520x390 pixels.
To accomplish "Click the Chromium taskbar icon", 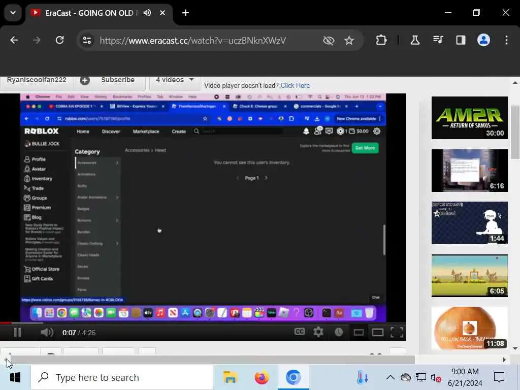I will 294,377.
